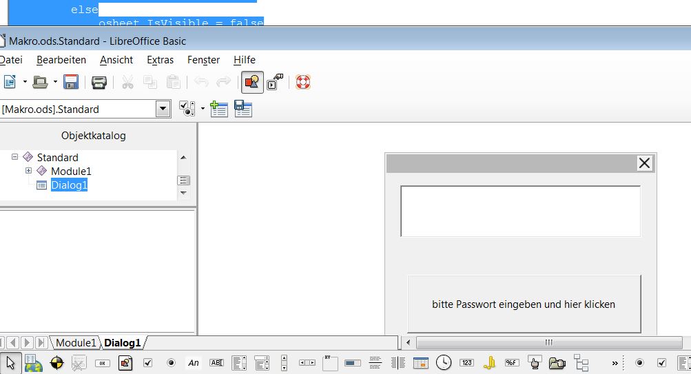691x374 pixels.
Task: Choose the option button control tool
Action: [171, 363]
